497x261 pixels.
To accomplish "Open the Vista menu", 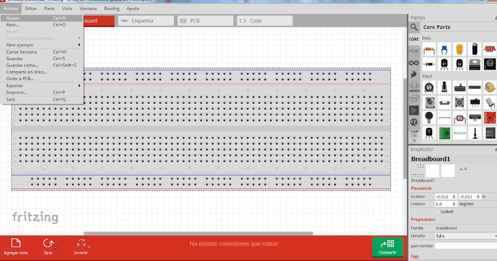I will pos(67,8).
